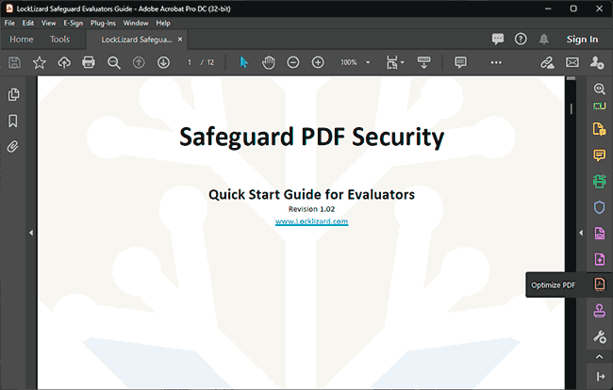Viewport: 613px width, 390px height.
Task: Switch to the Home tab
Action: (x=21, y=40)
